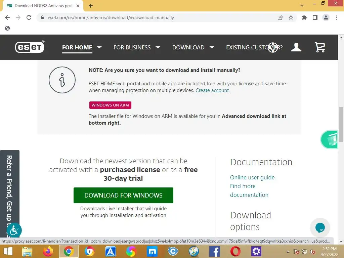Close the Download NOD32 Antivirus tab
344x258 pixels.
pos(78,6)
